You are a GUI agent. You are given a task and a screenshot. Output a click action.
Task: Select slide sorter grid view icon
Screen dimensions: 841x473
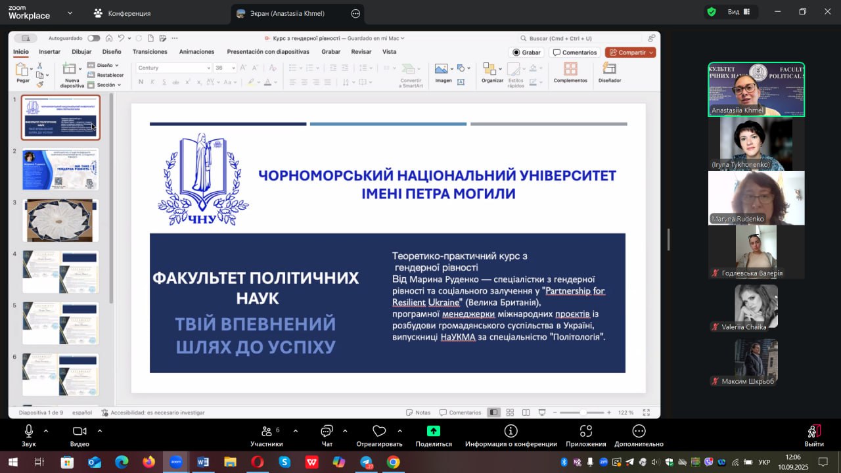pyautogui.click(x=510, y=413)
